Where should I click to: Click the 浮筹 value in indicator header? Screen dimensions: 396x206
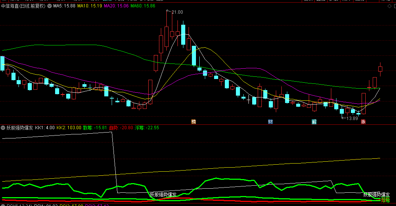pyautogui.click(x=147, y=128)
